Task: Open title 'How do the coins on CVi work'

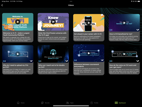Action: [x=123, y=66]
